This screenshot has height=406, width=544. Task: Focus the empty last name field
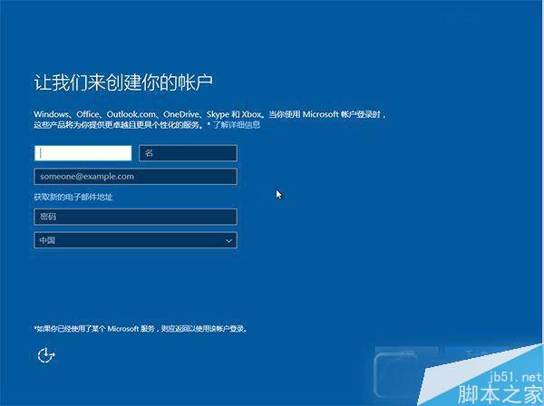[83, 153]
